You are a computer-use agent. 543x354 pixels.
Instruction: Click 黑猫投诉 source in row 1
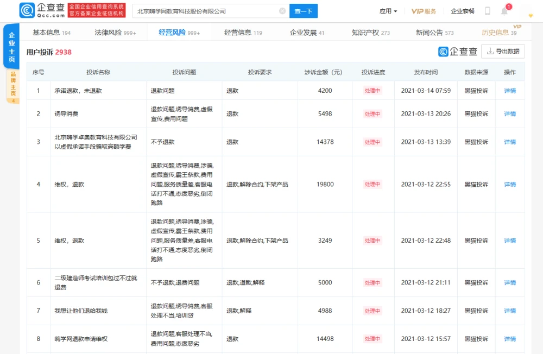pos(476,91)
